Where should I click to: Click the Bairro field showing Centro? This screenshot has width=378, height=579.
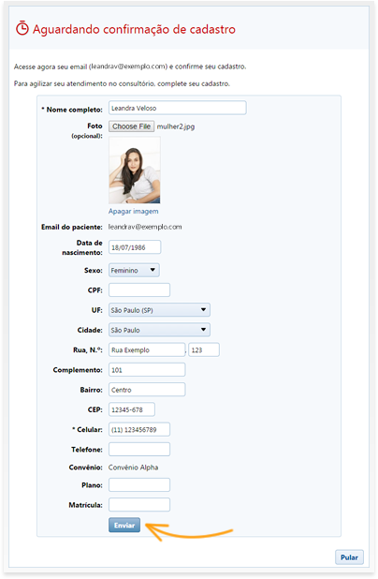(147, 390)
